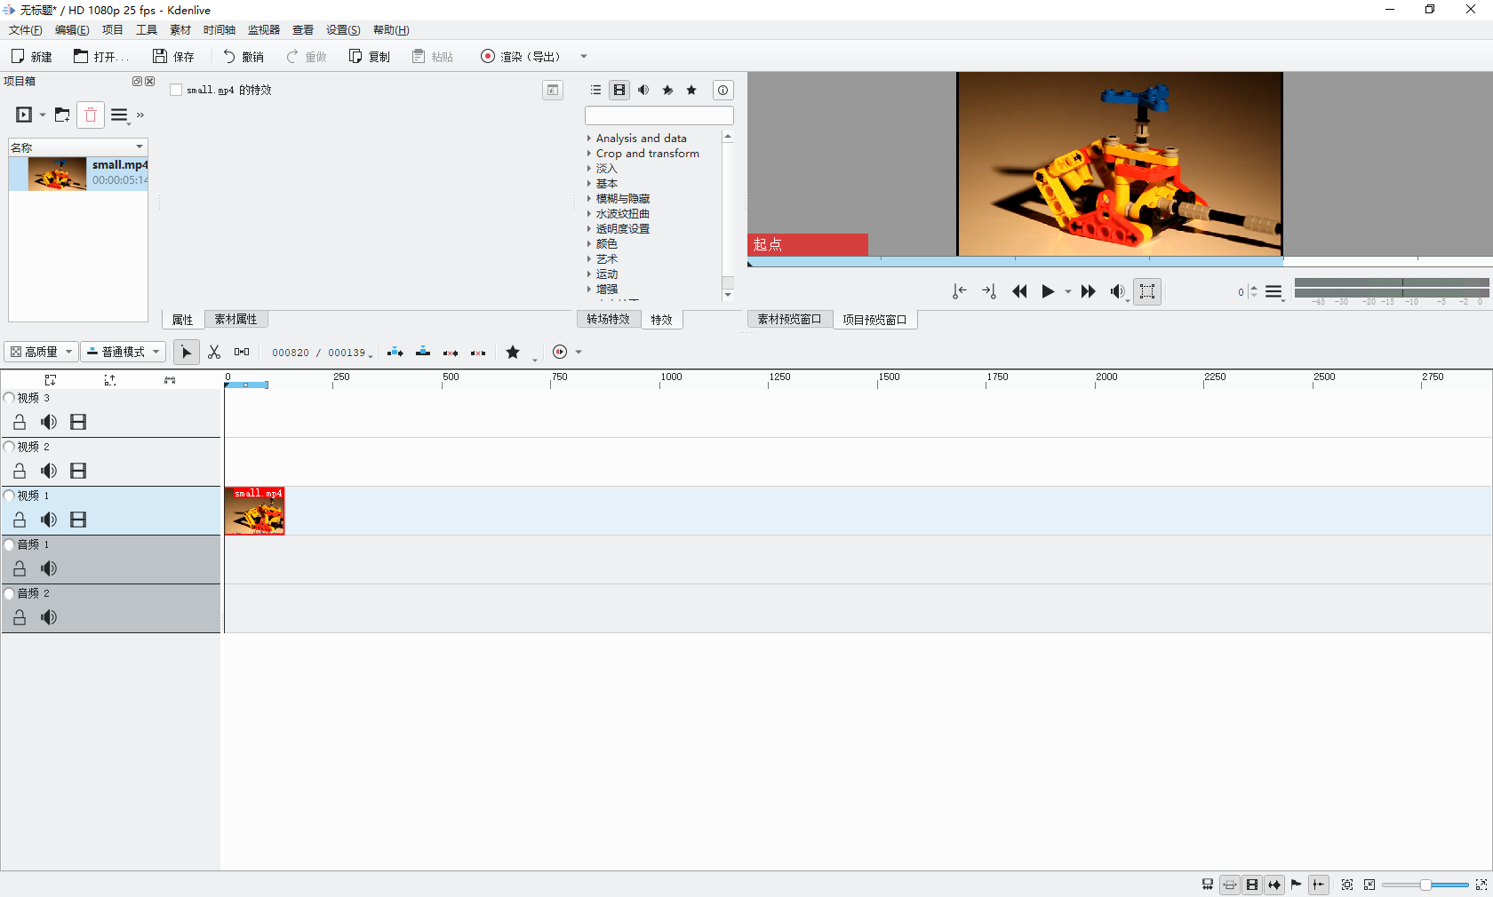Expand the Analysis and data effects category
Image resolution: width=1493 pixels, height=897 pixels.
pos(588,139)
